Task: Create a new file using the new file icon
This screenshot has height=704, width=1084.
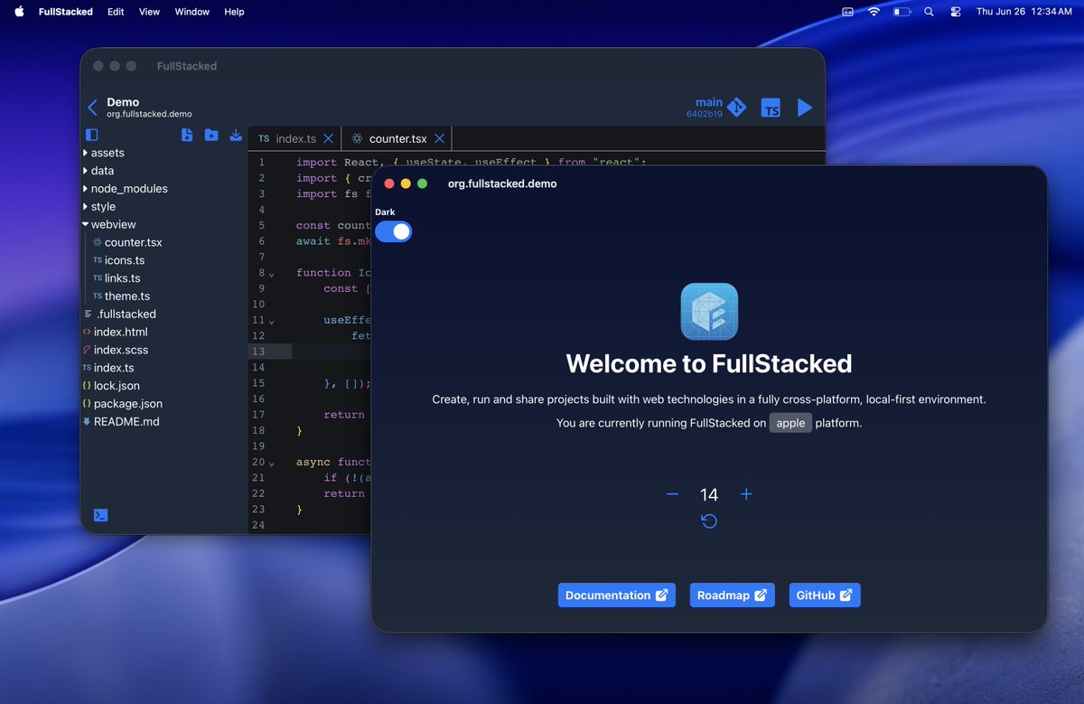Action: pos(187,135)
